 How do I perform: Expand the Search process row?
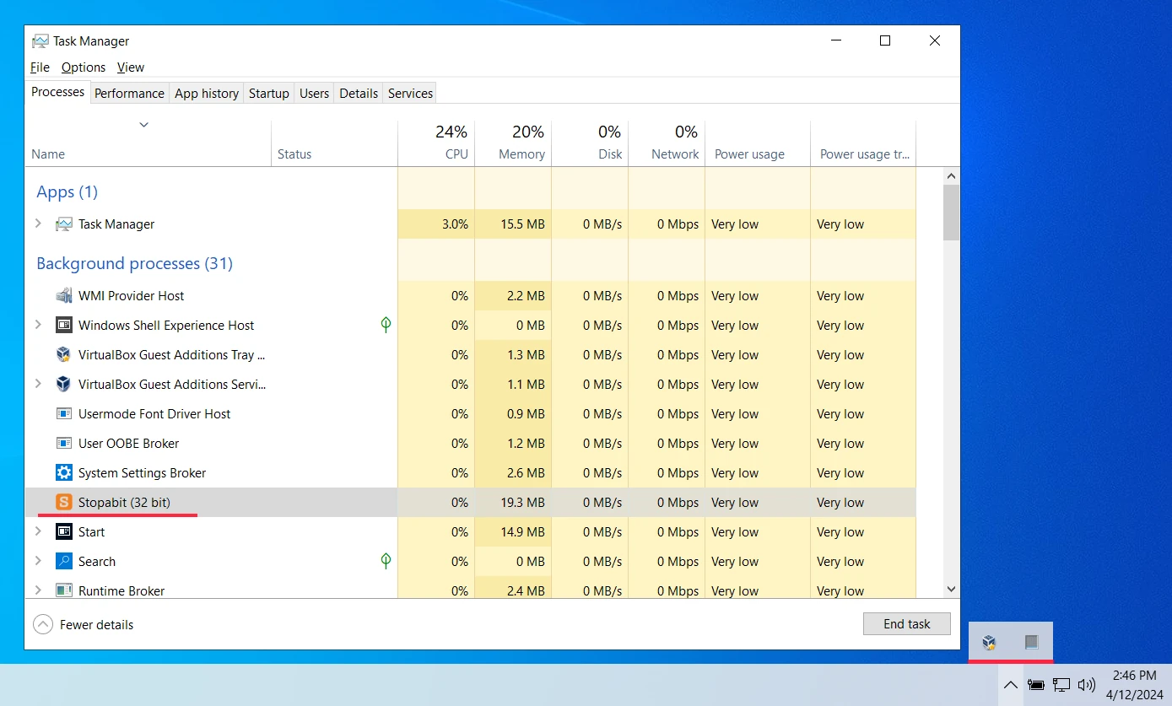[x=38, y=562]
